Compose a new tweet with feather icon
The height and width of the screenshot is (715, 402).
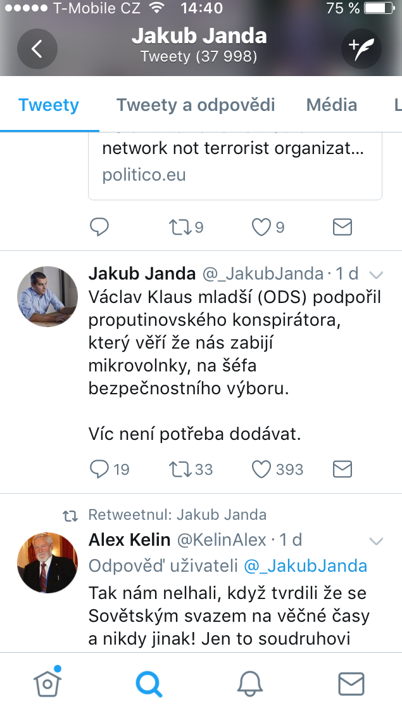click(x=361, y=49)
